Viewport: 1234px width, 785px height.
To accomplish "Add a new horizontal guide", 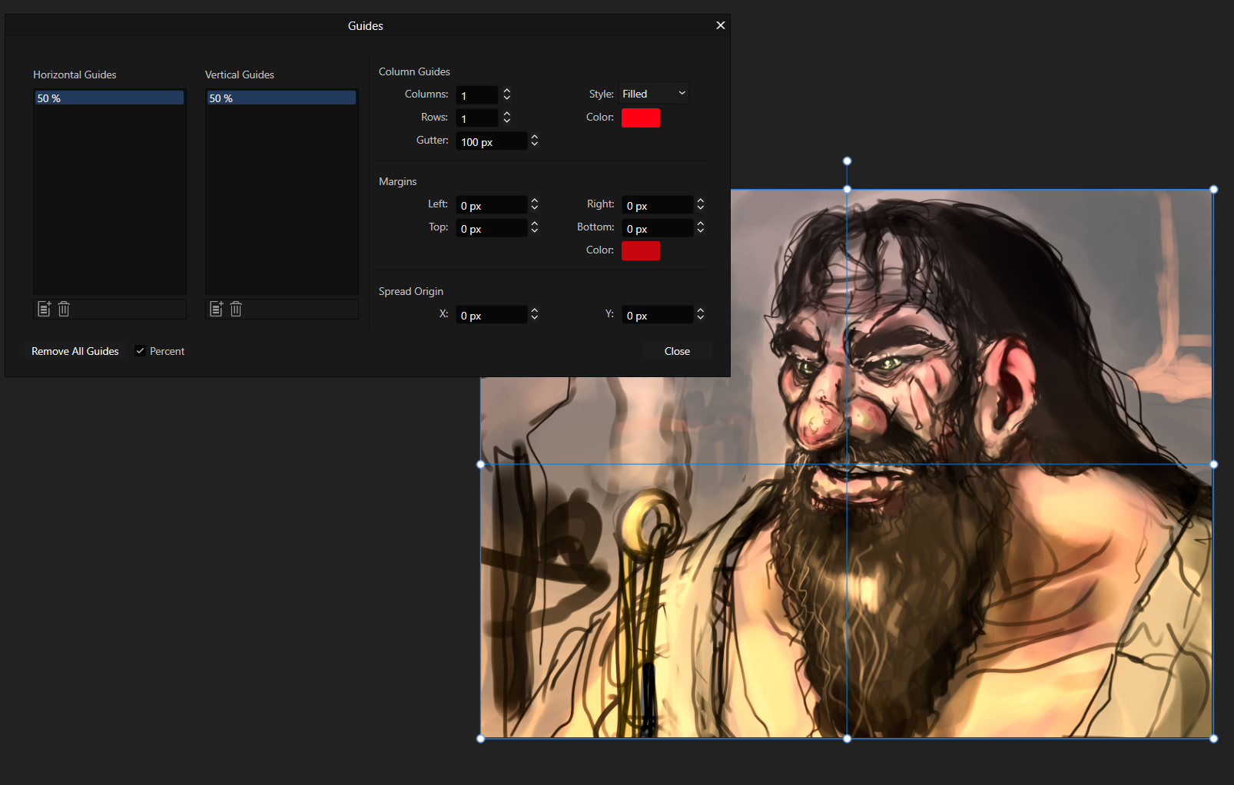I will click(44, 309).
